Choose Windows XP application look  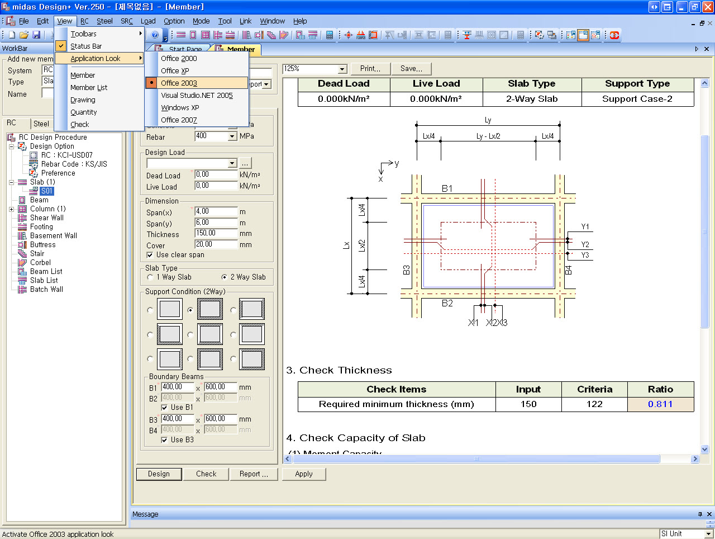pyautogui.click(x=197, y=107)
